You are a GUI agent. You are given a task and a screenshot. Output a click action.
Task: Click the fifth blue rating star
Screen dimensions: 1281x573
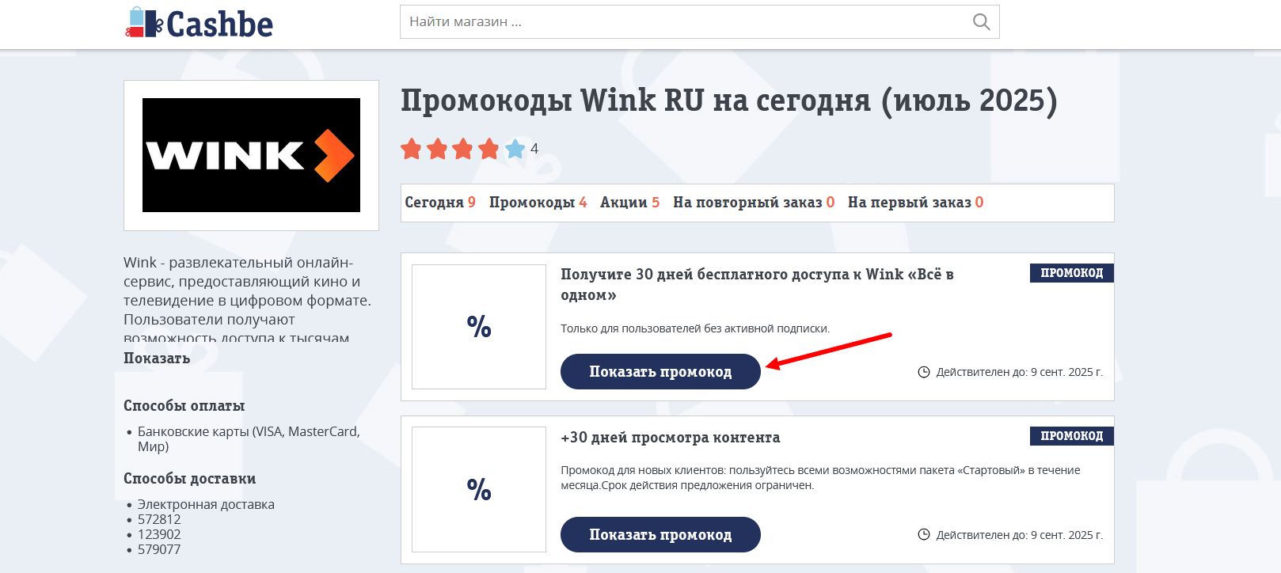tap(515, 148)
